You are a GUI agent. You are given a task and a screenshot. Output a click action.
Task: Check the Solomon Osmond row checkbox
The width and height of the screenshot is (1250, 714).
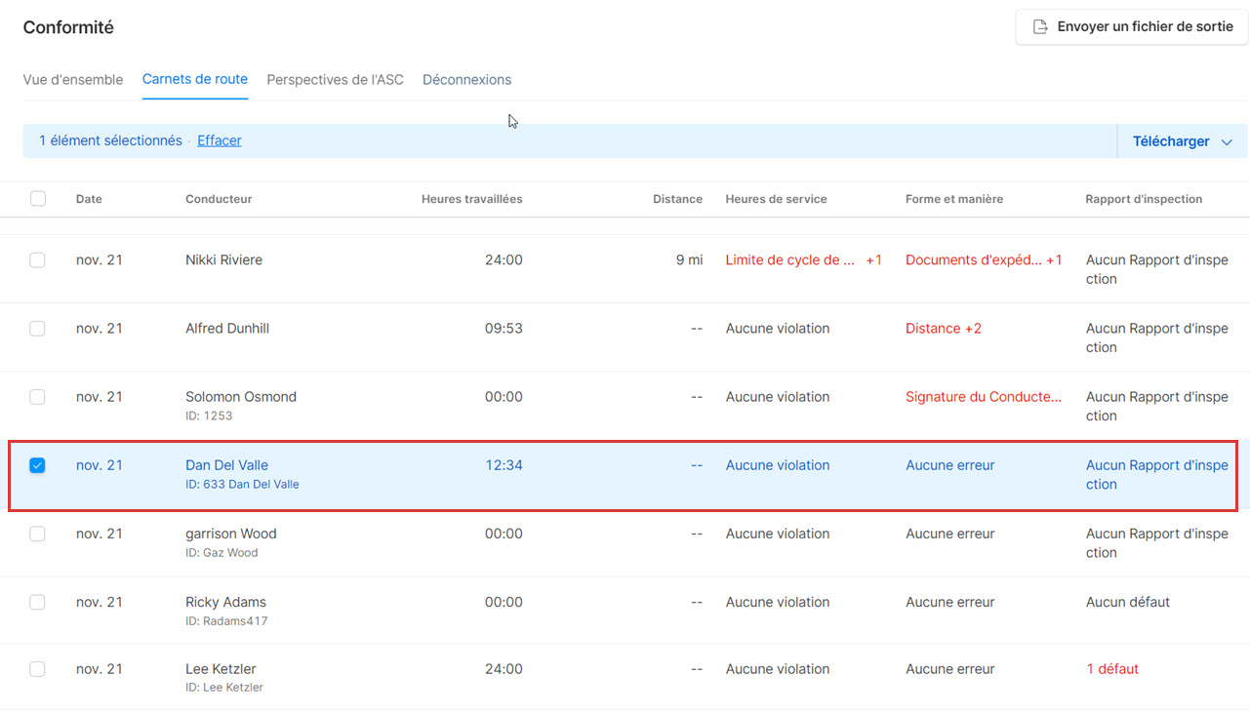click(37, 397)
